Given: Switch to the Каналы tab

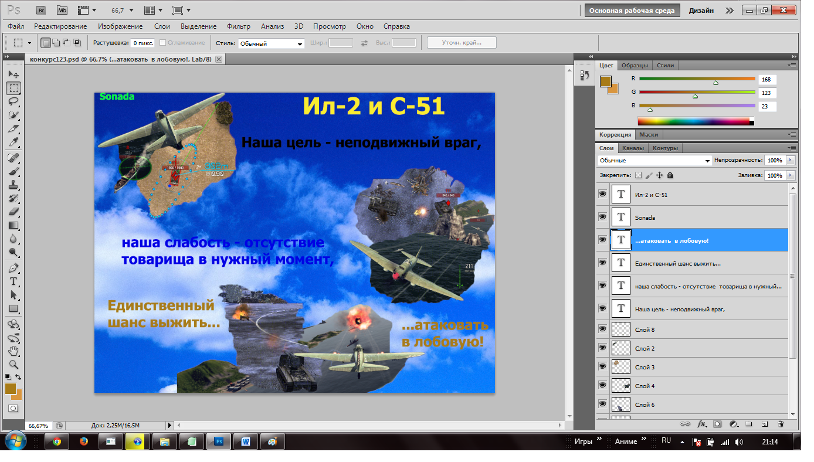Looking at the screenshot, I should click(x=633, y=148).
